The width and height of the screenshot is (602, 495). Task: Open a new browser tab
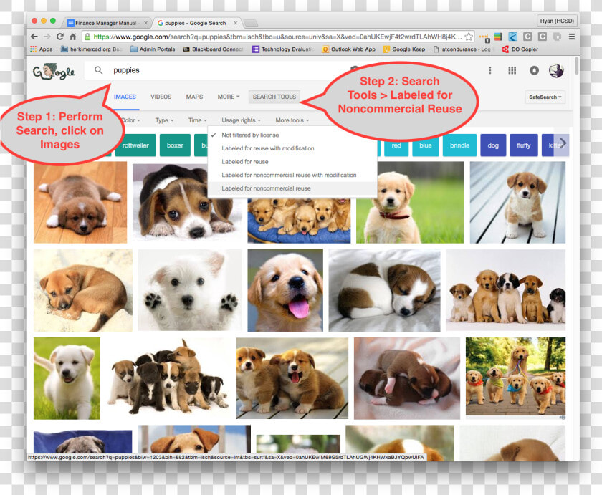pos(251,24)
